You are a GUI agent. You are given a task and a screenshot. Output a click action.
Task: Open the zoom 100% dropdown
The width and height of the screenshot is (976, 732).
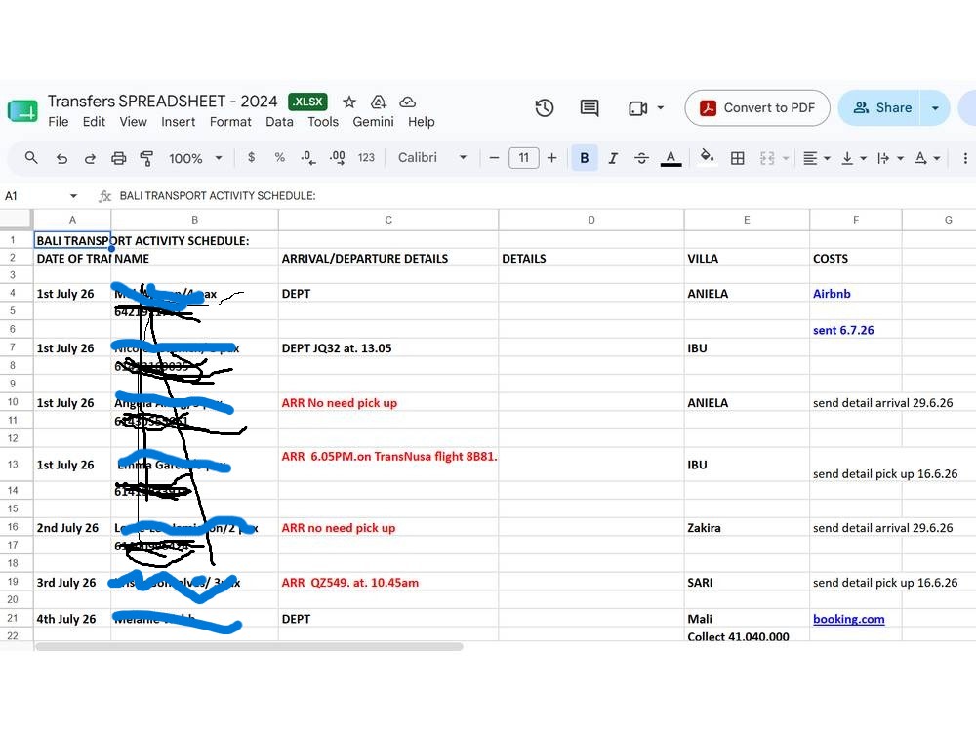tap(195, 158)
